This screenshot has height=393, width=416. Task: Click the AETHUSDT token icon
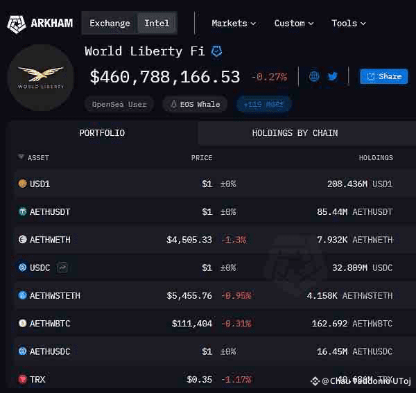point(23,211)
